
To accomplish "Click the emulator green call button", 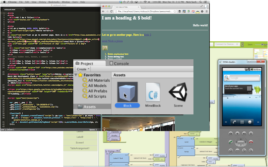I will (231, 142).
